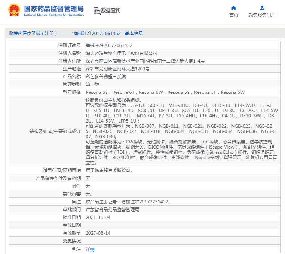285x254 pixels.
Task: Click the 注册人名称 label
Action: click(69, 53)
